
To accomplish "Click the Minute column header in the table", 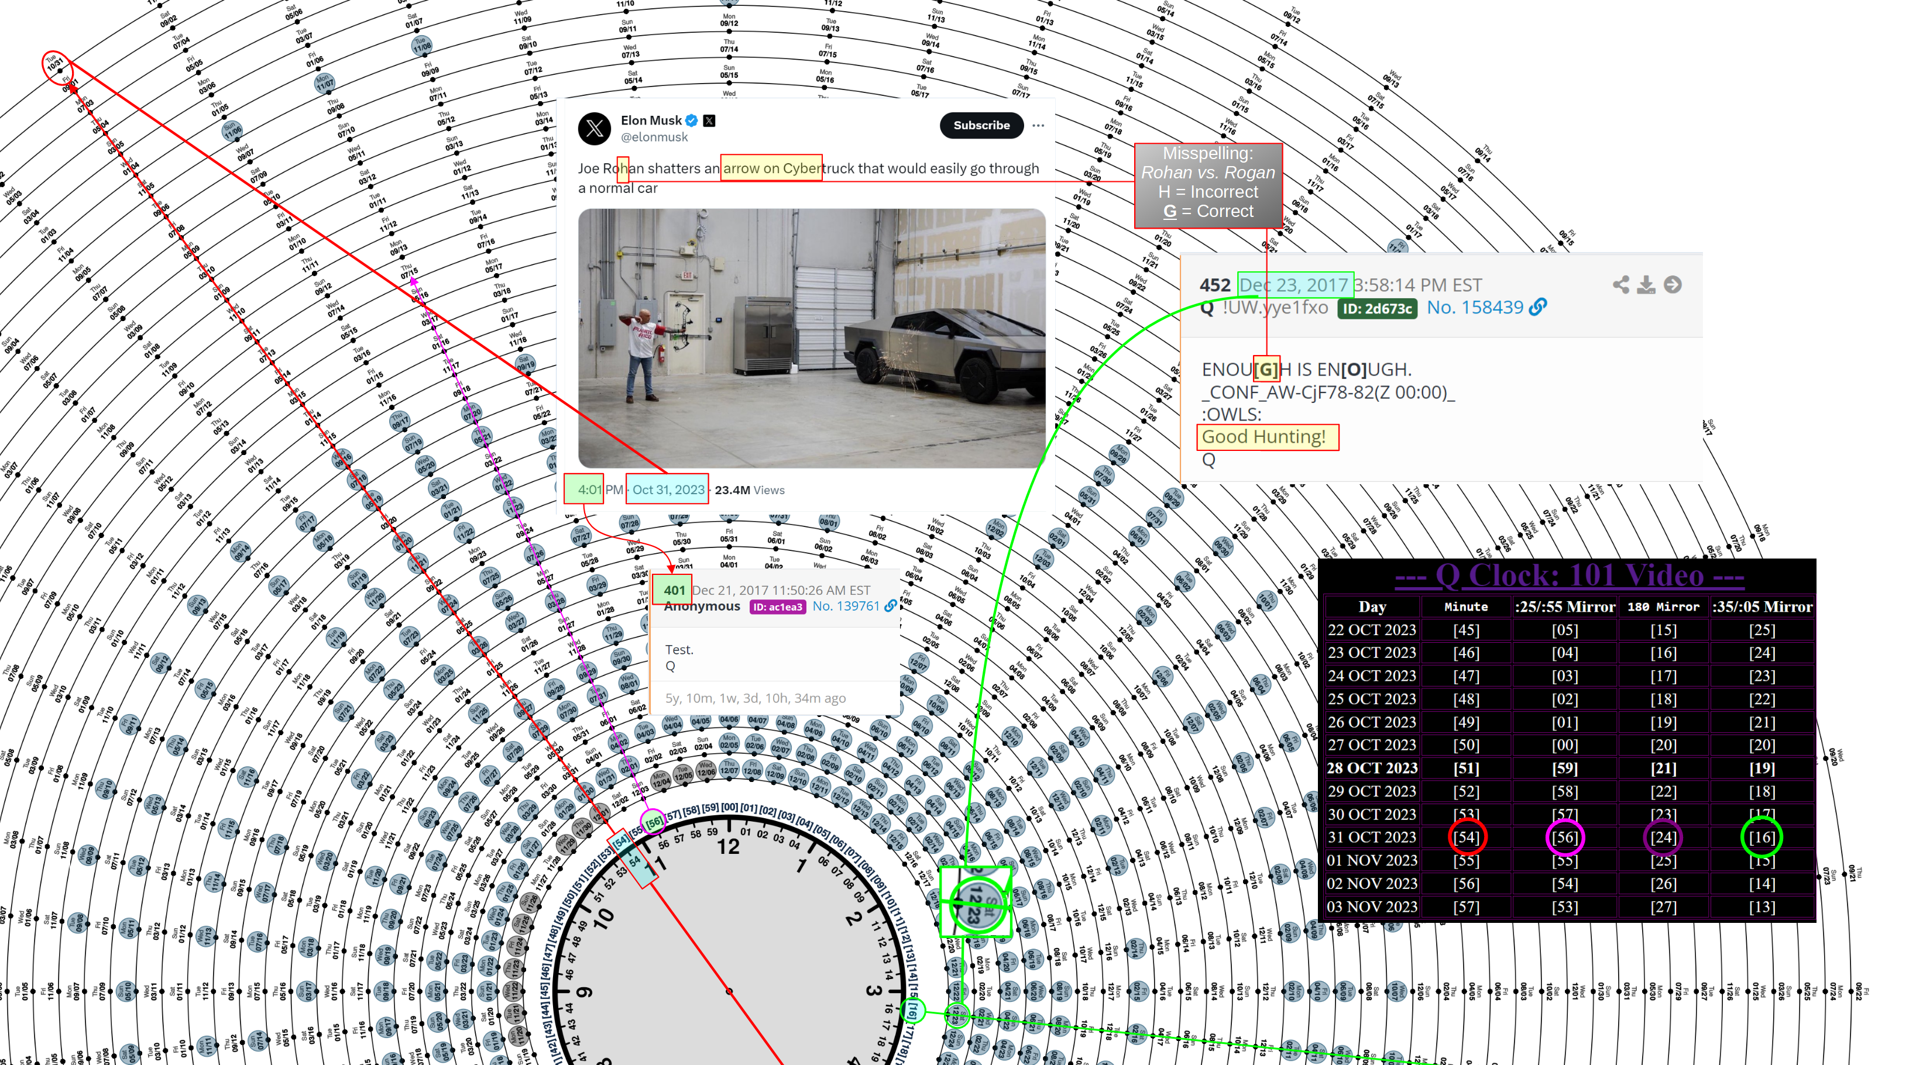I will [1465, 606].
